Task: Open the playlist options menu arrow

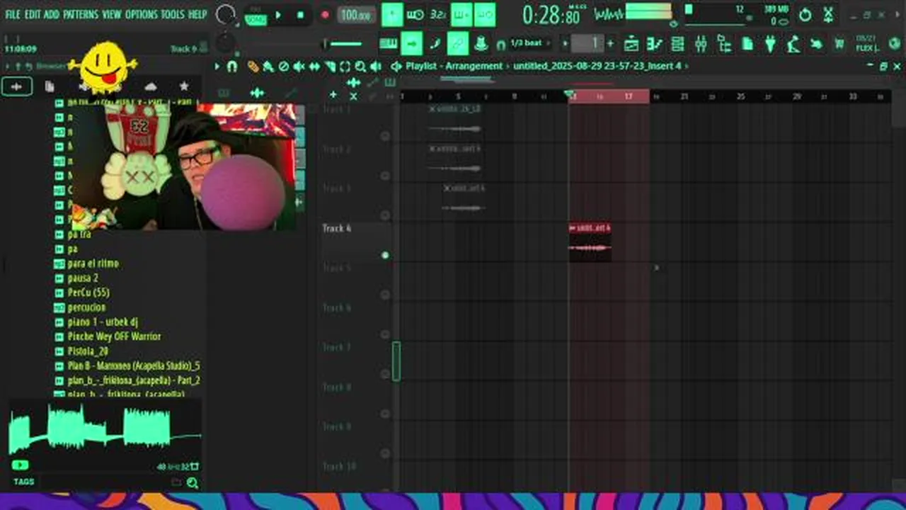Action: [x=217, y=67]
